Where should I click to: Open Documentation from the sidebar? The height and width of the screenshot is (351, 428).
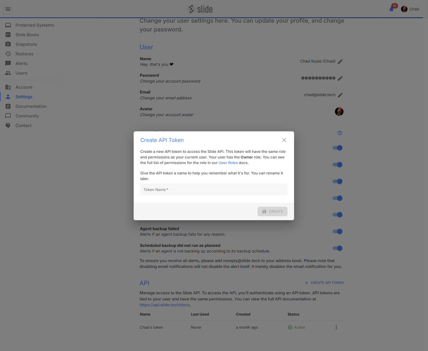pyautogui.click(x=31, y=106)
